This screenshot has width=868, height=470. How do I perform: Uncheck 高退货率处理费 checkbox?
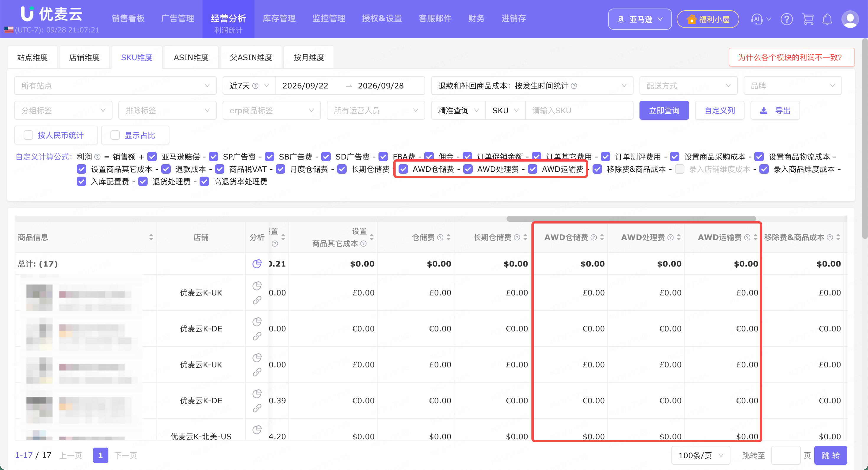205,182
